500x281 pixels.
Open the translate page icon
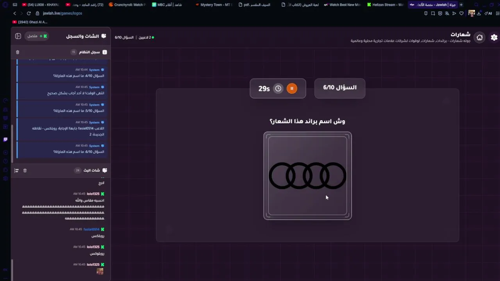tap(447, 13)
